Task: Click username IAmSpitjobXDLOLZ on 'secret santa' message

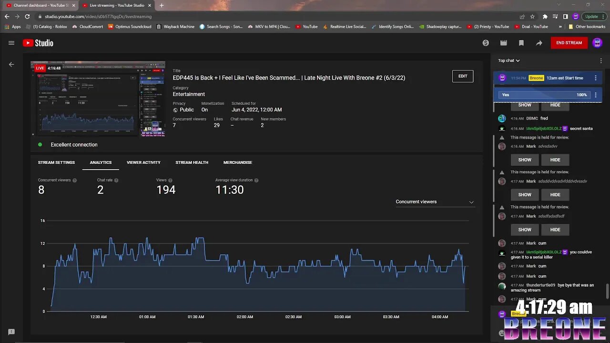Action: (544, 129)
